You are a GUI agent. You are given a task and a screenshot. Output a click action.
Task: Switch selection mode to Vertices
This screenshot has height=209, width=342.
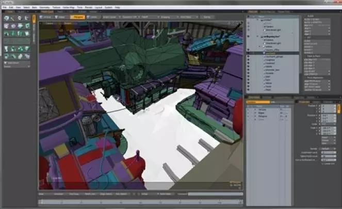47,17
